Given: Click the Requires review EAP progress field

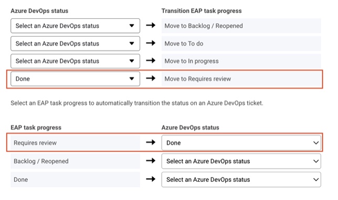Looking at the screenshot, I should point(75,143).
